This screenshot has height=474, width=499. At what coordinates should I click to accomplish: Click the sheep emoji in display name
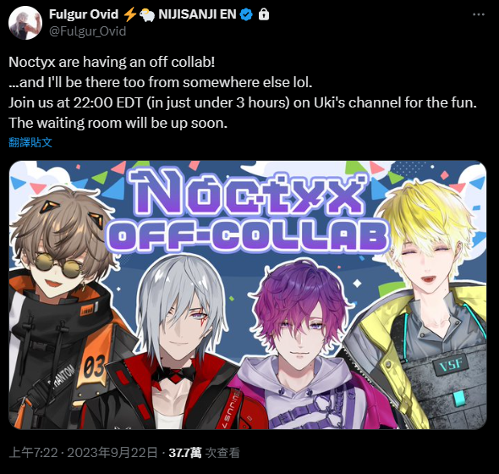click(147, 14)
